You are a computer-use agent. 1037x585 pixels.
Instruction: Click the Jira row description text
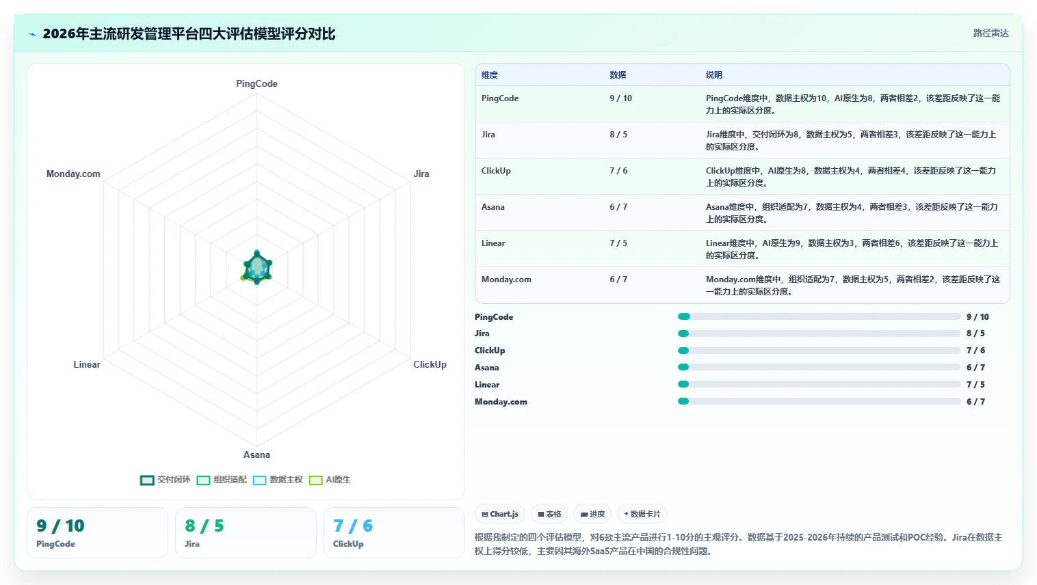tap(851, 141)
